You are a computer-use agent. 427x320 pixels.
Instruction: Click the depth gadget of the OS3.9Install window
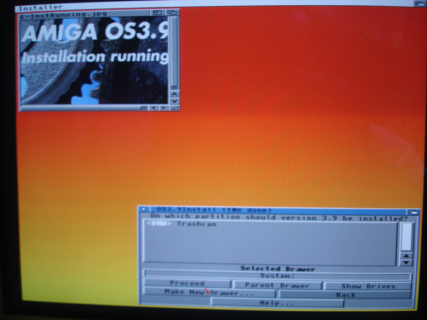[x=413, y=212]
